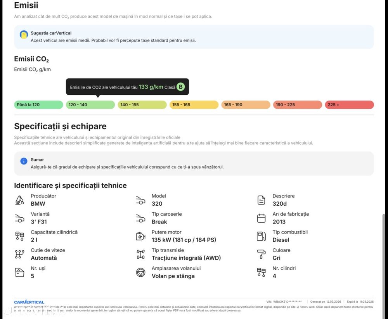The height and width of the screenshot is (319, 388).
Task: Select the '225 +' red emission band
Action: pos(350,105)
